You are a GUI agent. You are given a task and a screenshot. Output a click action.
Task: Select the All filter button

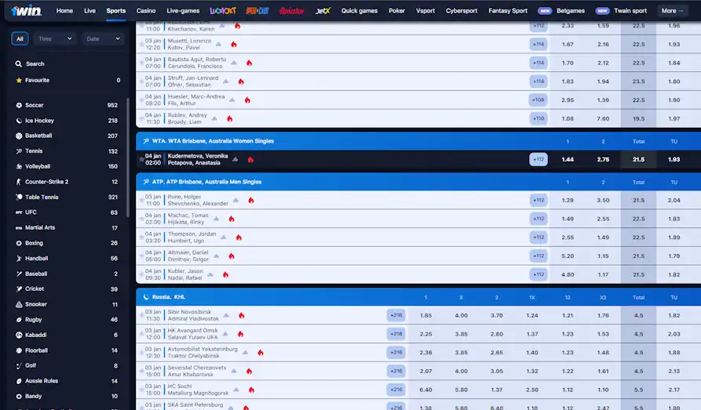tap(20, 39)
